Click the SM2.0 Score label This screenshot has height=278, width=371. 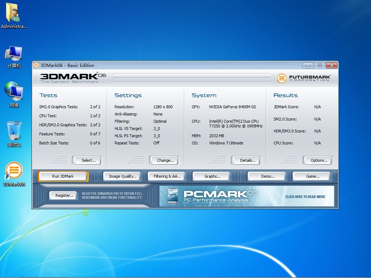click(x=285, y=119)
